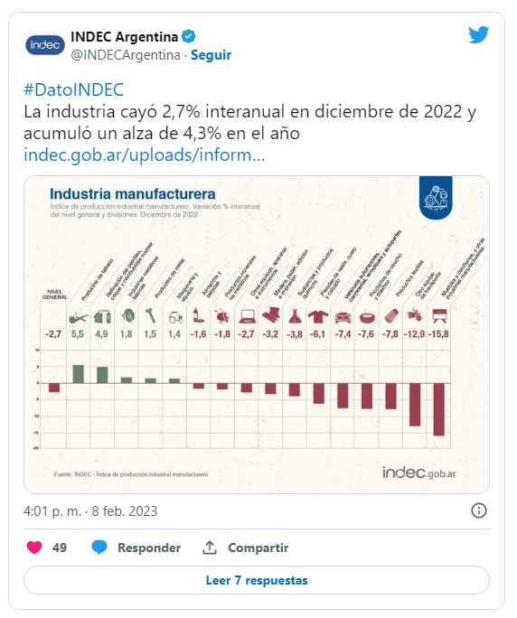
Task: Open the indec.gob.ar/uploads link
Action: coord(145,154)
